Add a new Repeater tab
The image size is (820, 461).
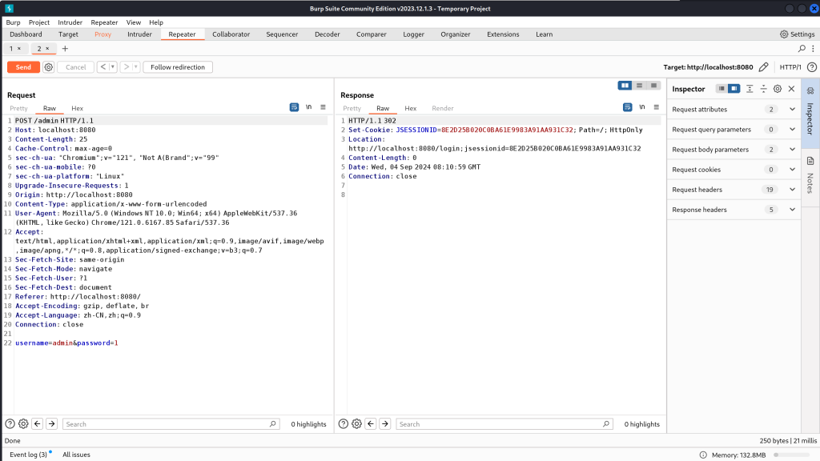point(65,49)
